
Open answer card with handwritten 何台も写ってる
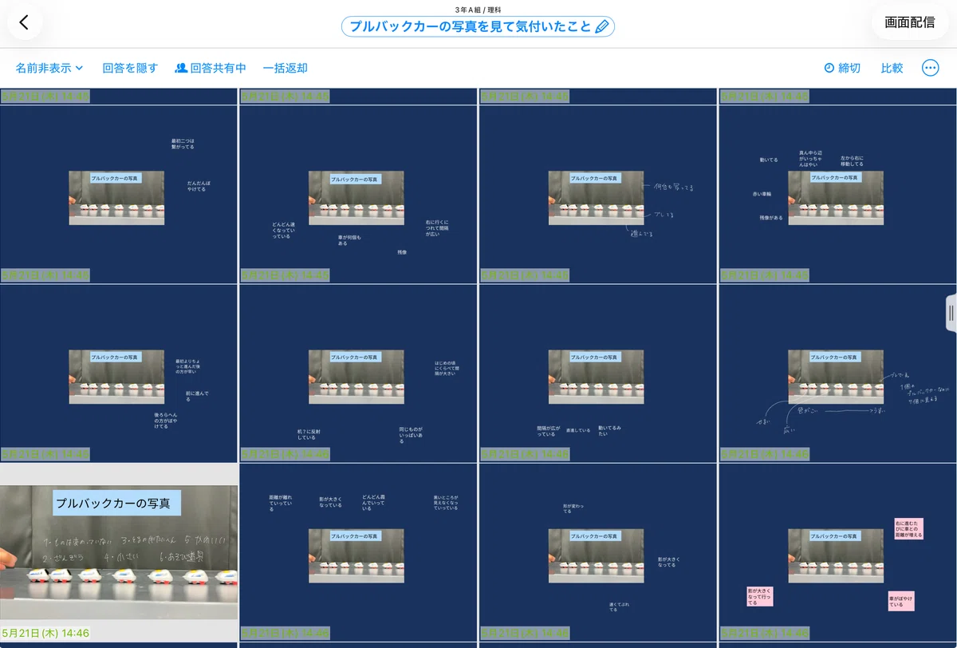point(597,194)
